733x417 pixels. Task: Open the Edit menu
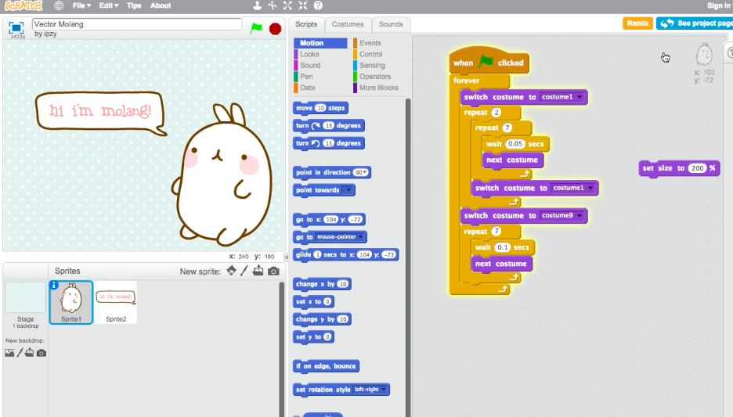(x=108, y=5)
